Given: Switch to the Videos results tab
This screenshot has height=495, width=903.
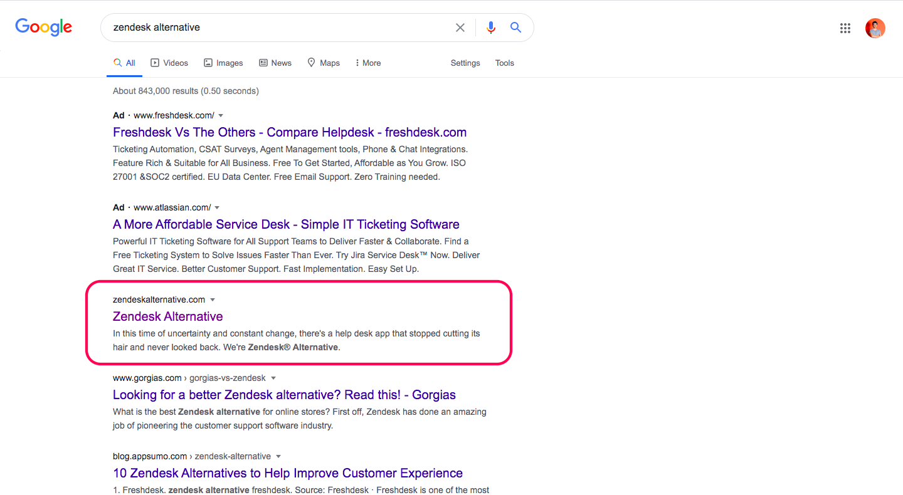Looking at the screenshot, I should tap(169, 63).
